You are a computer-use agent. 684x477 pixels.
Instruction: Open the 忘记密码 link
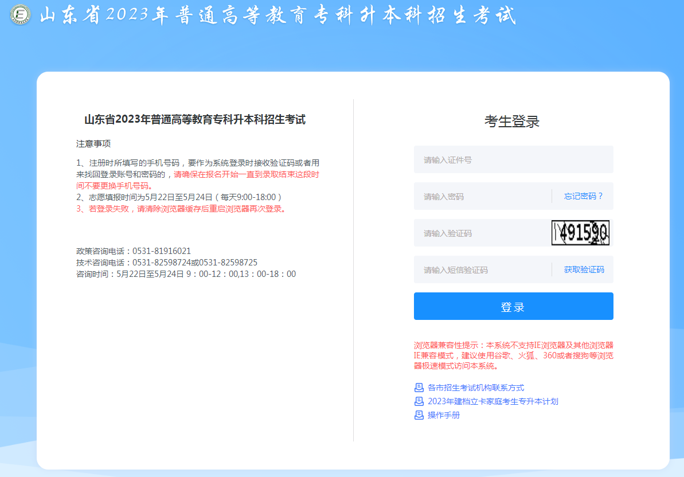[583, 196]
